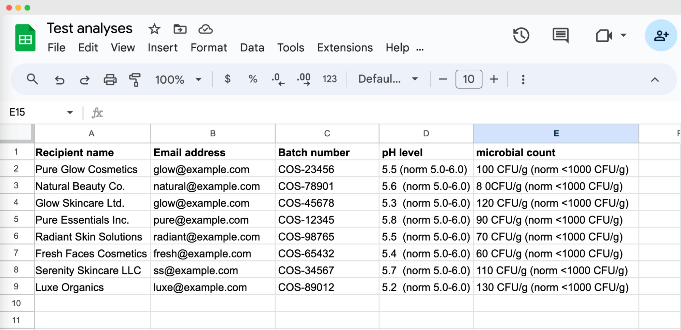Print the spreadsheet
Viewport: 681px width, 330px height.
click(110, 80)
